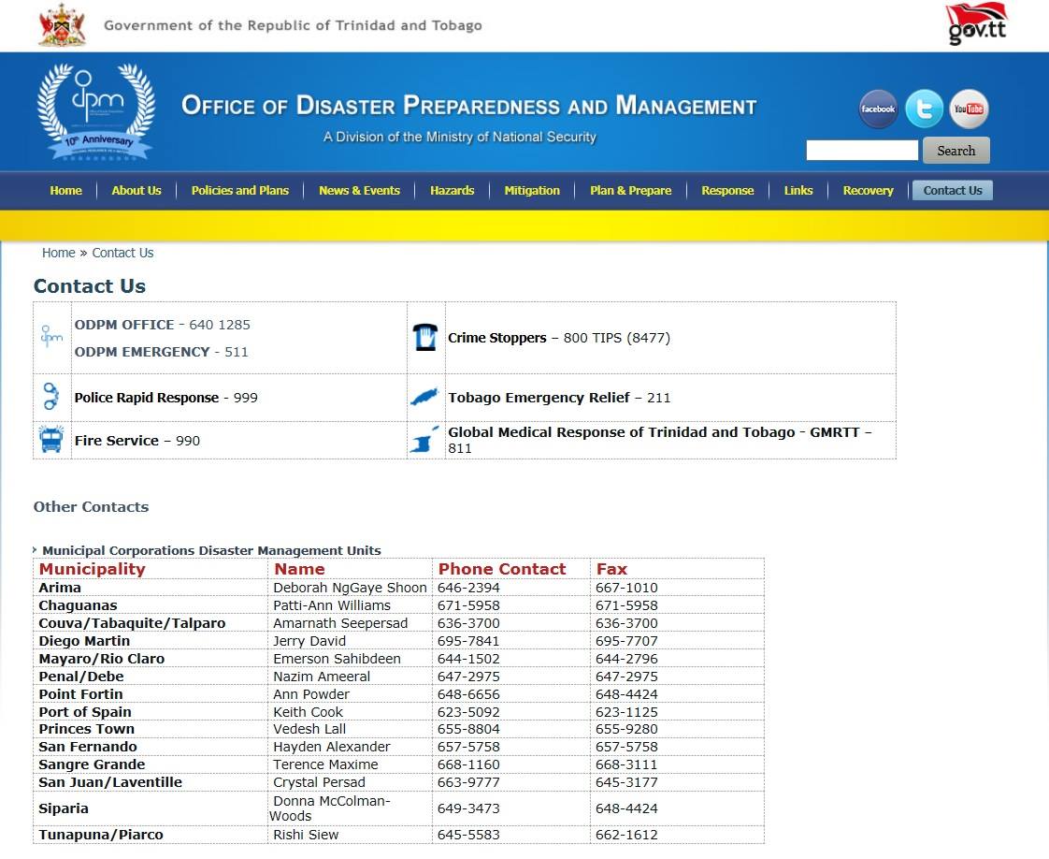Click into the search text field
This screenshot has height=859, width=1049.
coord(862,151)
